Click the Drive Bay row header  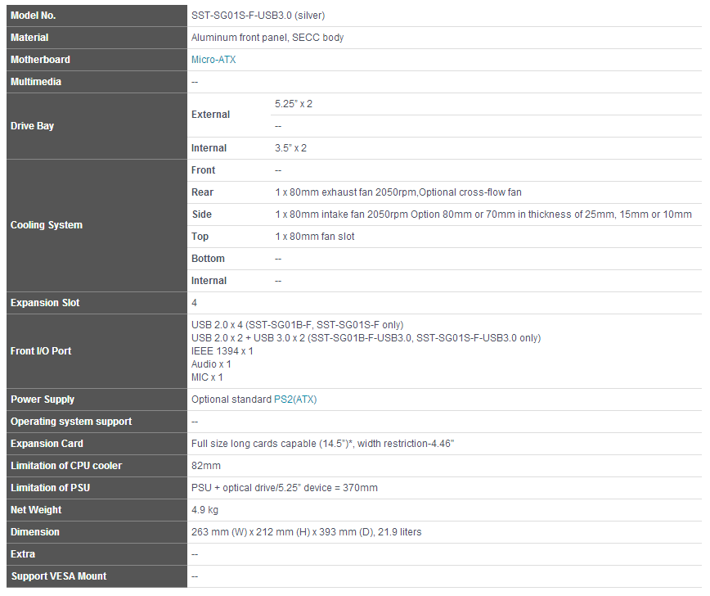coord(34,126)
